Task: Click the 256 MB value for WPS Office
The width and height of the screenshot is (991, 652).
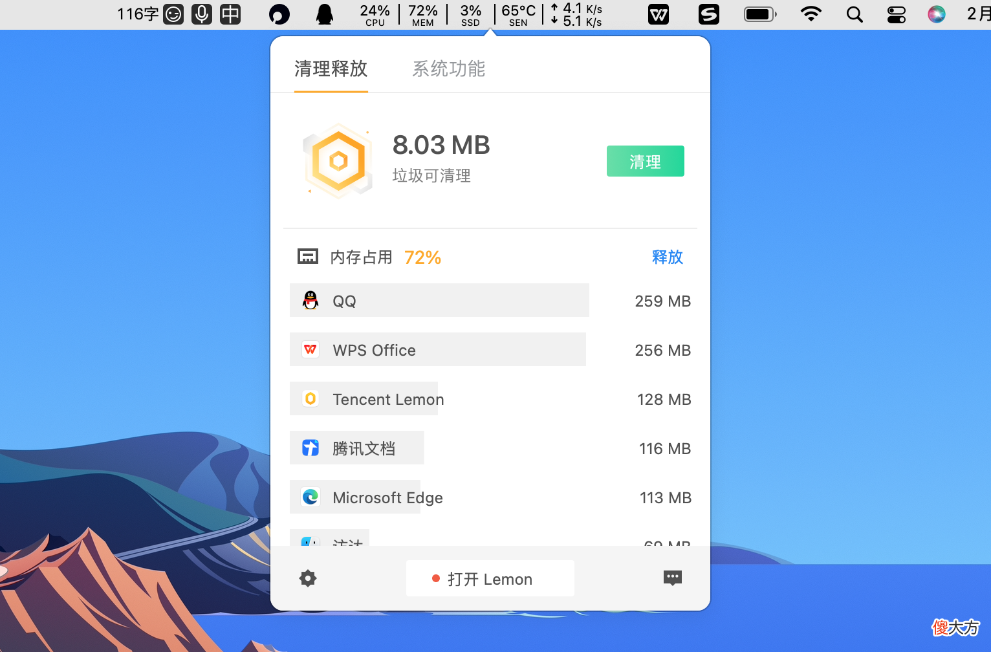Action: (663, 350)
